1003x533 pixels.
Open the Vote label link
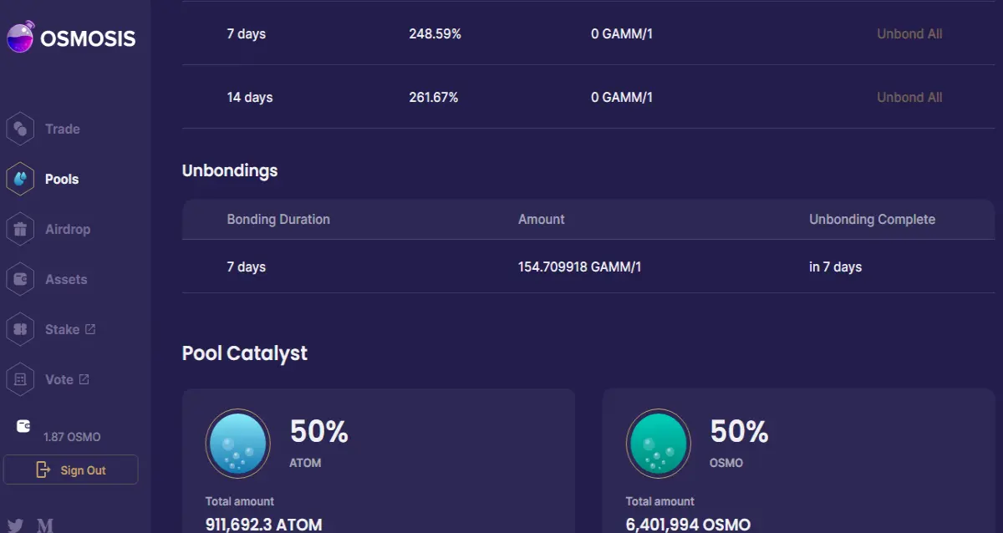tap(59, 379)
